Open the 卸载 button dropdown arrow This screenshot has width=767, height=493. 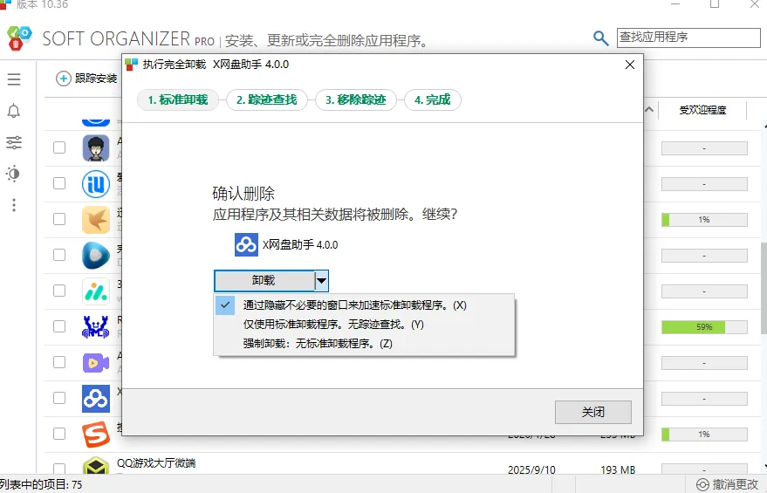321,281
